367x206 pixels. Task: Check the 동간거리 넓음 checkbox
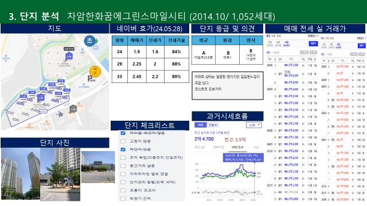[123, 166]
